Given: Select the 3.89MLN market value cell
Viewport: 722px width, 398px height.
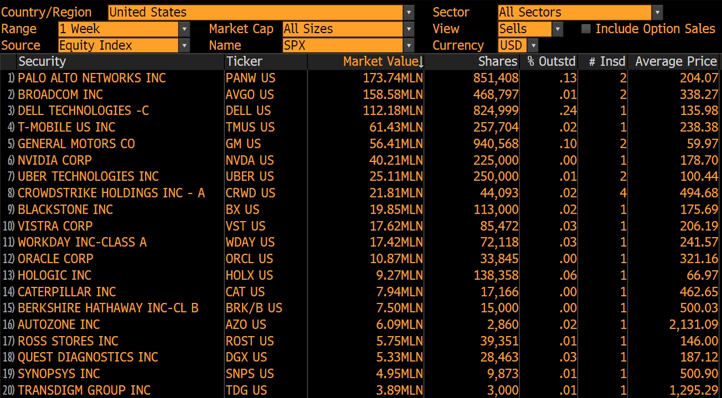Looking at the screenshot, I should click(399, 390).
